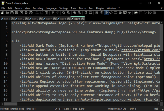Viewport: 164px width, 111px height.
Task: Open the ? help menu
Action: click(119, 8)
